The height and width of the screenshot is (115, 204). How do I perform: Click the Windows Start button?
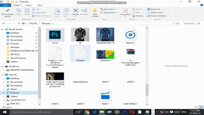(5, 112)
